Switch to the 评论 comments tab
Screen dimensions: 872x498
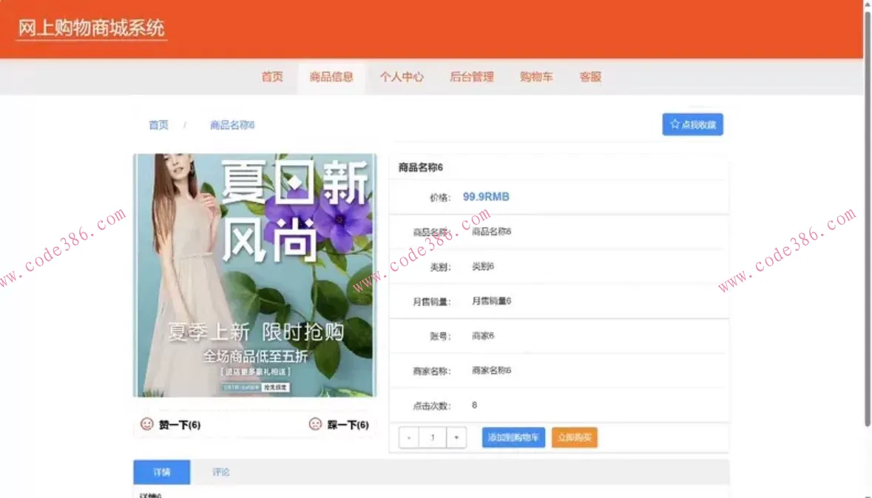[220, 472]
